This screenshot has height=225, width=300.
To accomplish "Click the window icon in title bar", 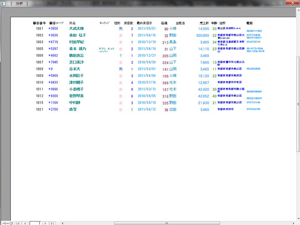I will click(x=3, y=3).
